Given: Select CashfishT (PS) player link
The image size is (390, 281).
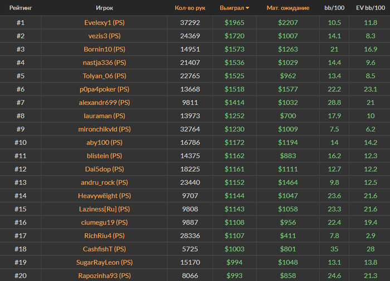Looking at the screenshot, I should tap(104, 249).
